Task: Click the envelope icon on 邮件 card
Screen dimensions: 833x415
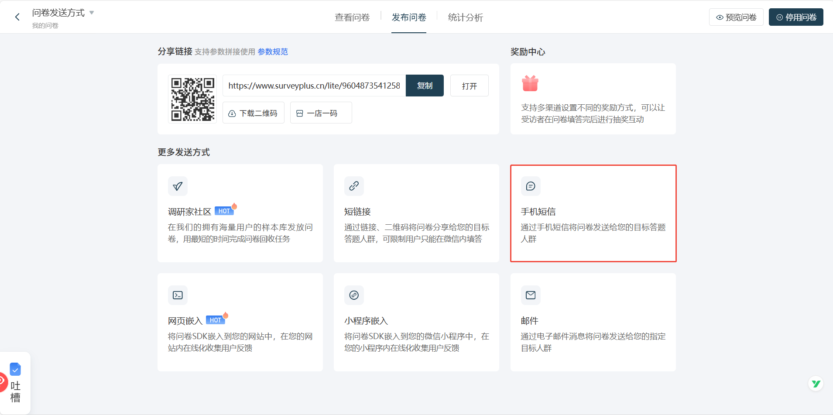Action: 531,295
